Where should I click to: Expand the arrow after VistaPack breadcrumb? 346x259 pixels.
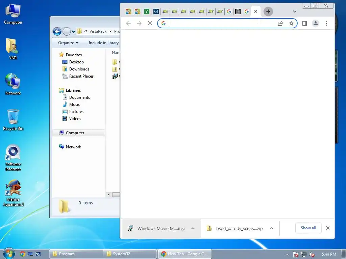(x=110, y=31)
